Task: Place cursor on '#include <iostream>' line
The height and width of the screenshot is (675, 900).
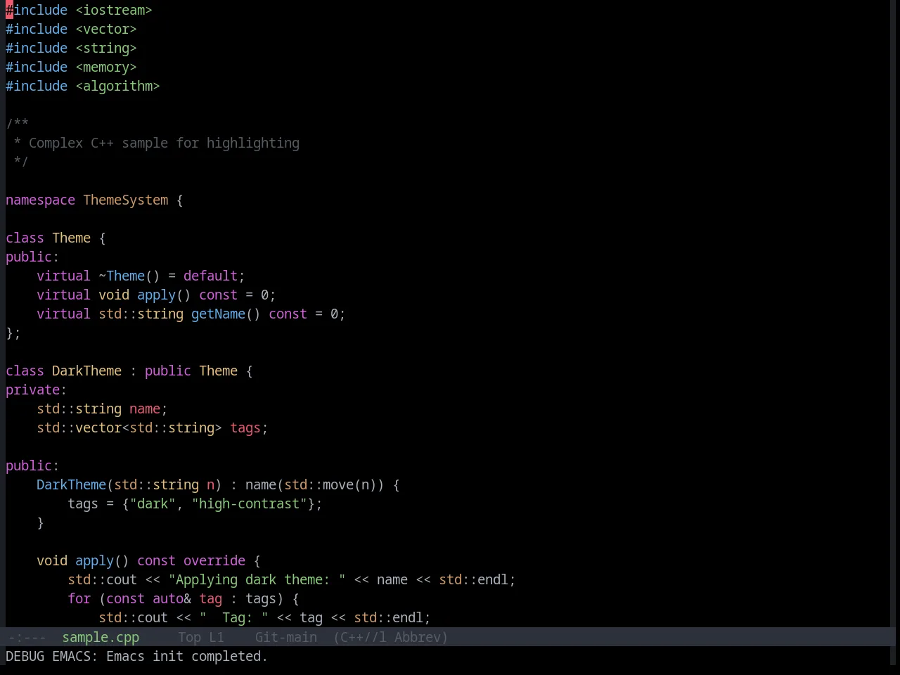Action: 79,10
